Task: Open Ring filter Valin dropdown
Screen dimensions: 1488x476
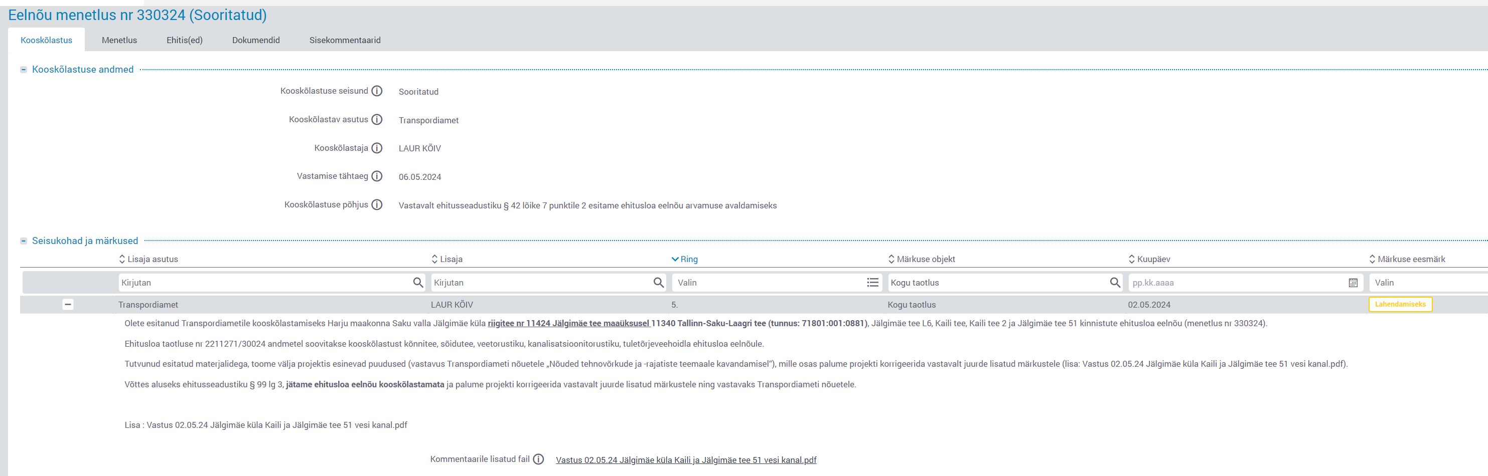Action: coord(777,283)
